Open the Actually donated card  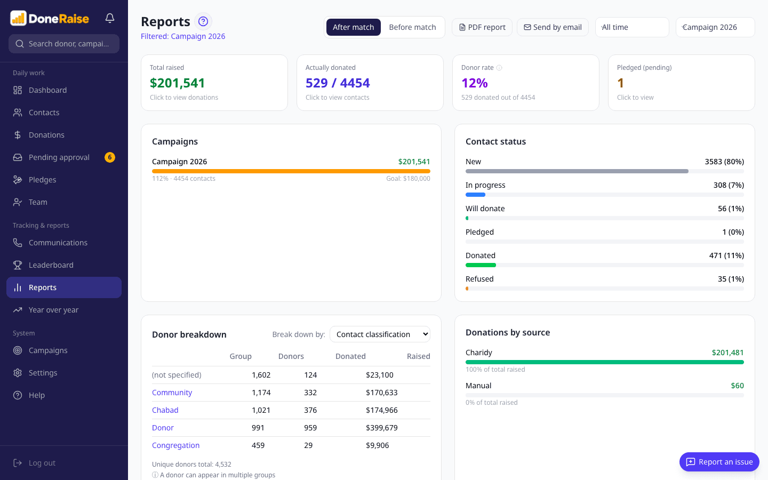tap(370, 83)
